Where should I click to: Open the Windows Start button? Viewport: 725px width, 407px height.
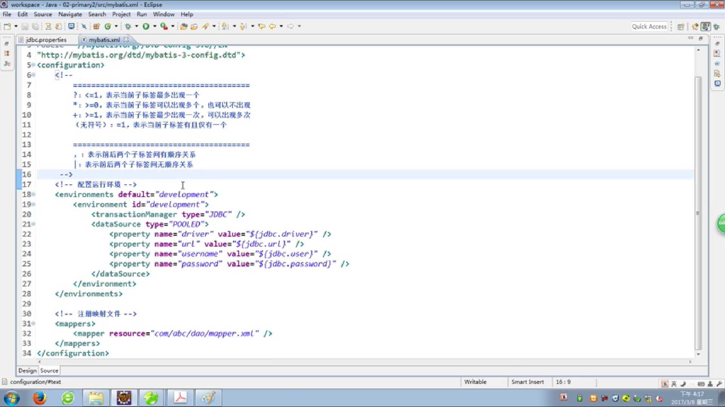tap(11, 398)
